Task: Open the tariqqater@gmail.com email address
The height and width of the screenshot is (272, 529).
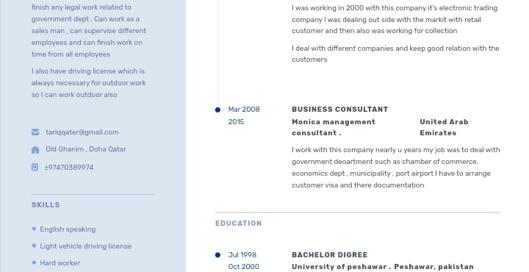Action: click(x=82, y=132)
